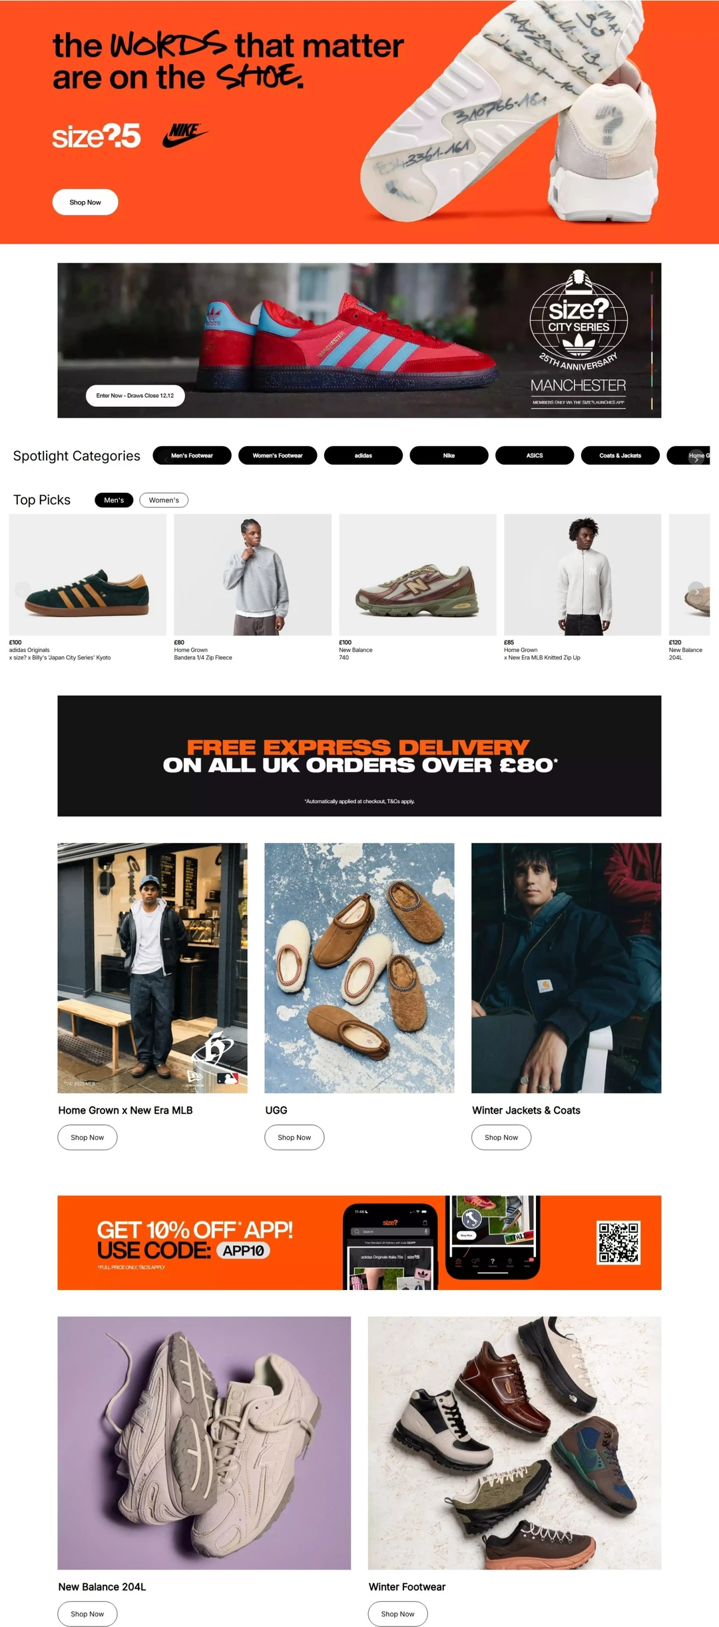This screenshot has height=1627, width=719.
Task: Open the ASICS category pill
Action: tap(535, 456)
